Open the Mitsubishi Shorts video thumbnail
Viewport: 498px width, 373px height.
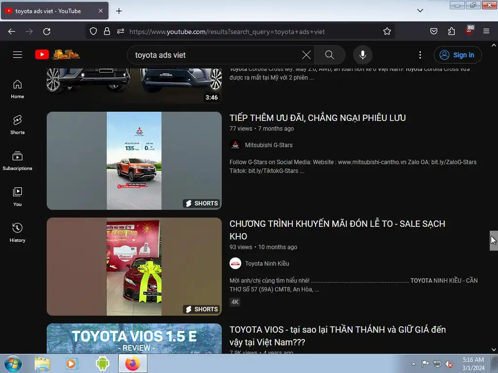(134, 160)
